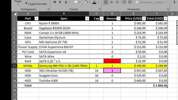Open underline style dropdown arrow
This screenshot has width=178, height=100.
tap(70, 2)
